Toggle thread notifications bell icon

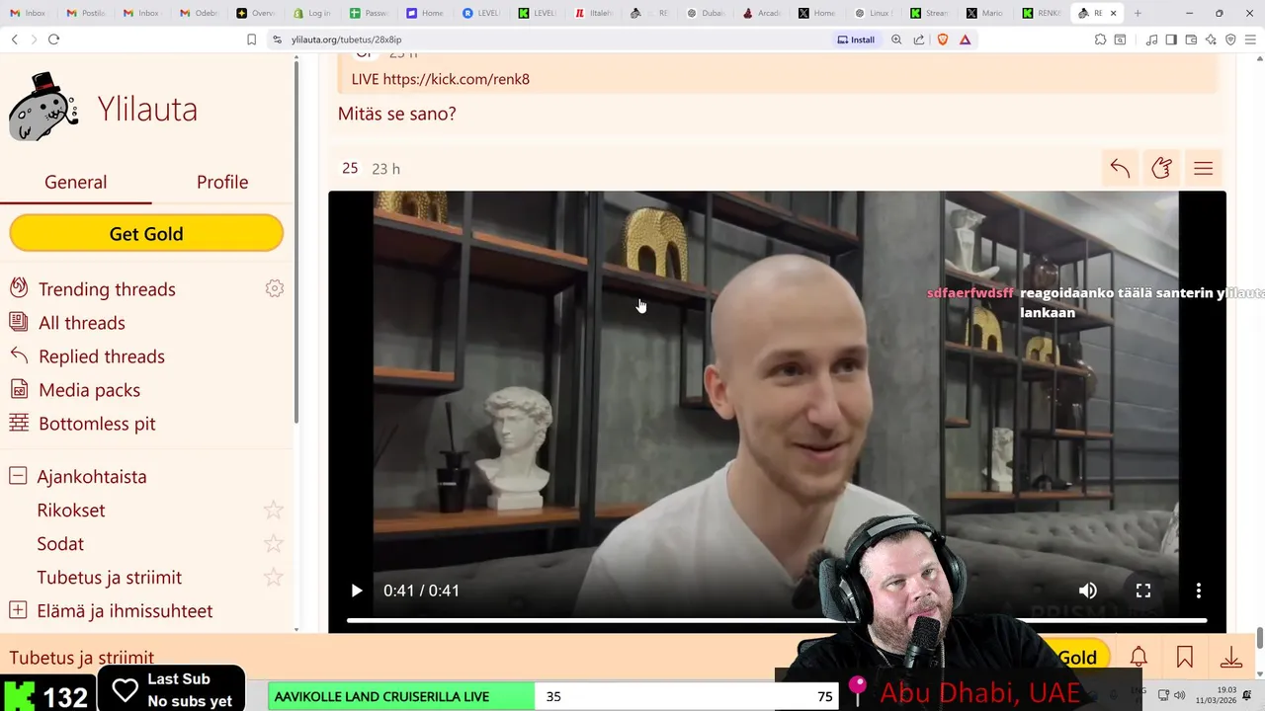click(1138, 657)
